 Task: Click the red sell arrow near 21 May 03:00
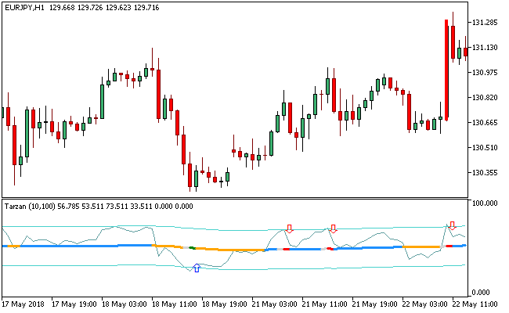[x=289, y=228]
